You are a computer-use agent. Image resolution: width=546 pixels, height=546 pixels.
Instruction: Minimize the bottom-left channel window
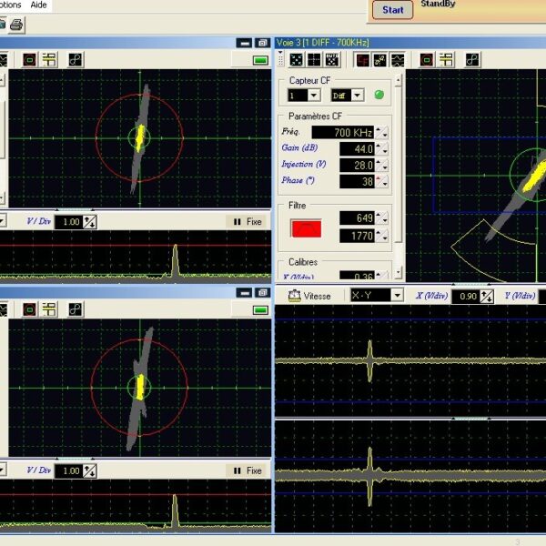[x=245, y=293]
